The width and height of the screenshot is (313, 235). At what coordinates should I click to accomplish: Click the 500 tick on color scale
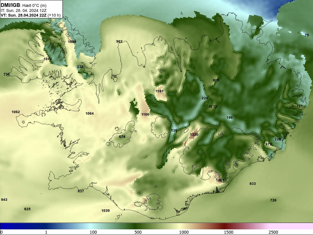[x=138, y=232]
